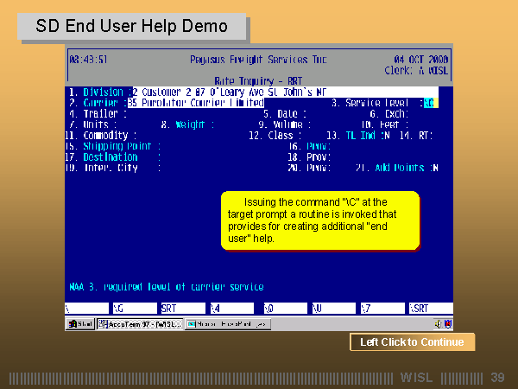Click the Add Points field value
The image size is (518, 389).
click(434, 168)
